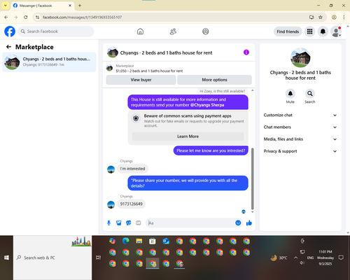Open a new browser tab

coord(80,6)
